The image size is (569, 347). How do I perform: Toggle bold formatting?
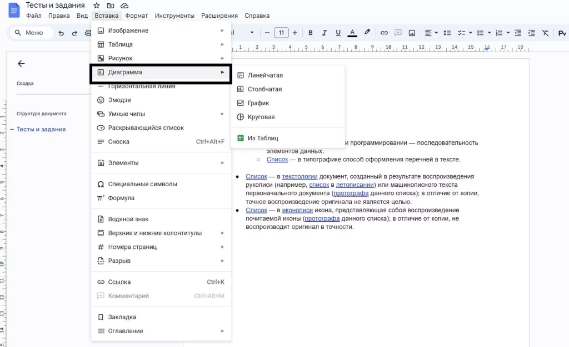pos(310,33)
